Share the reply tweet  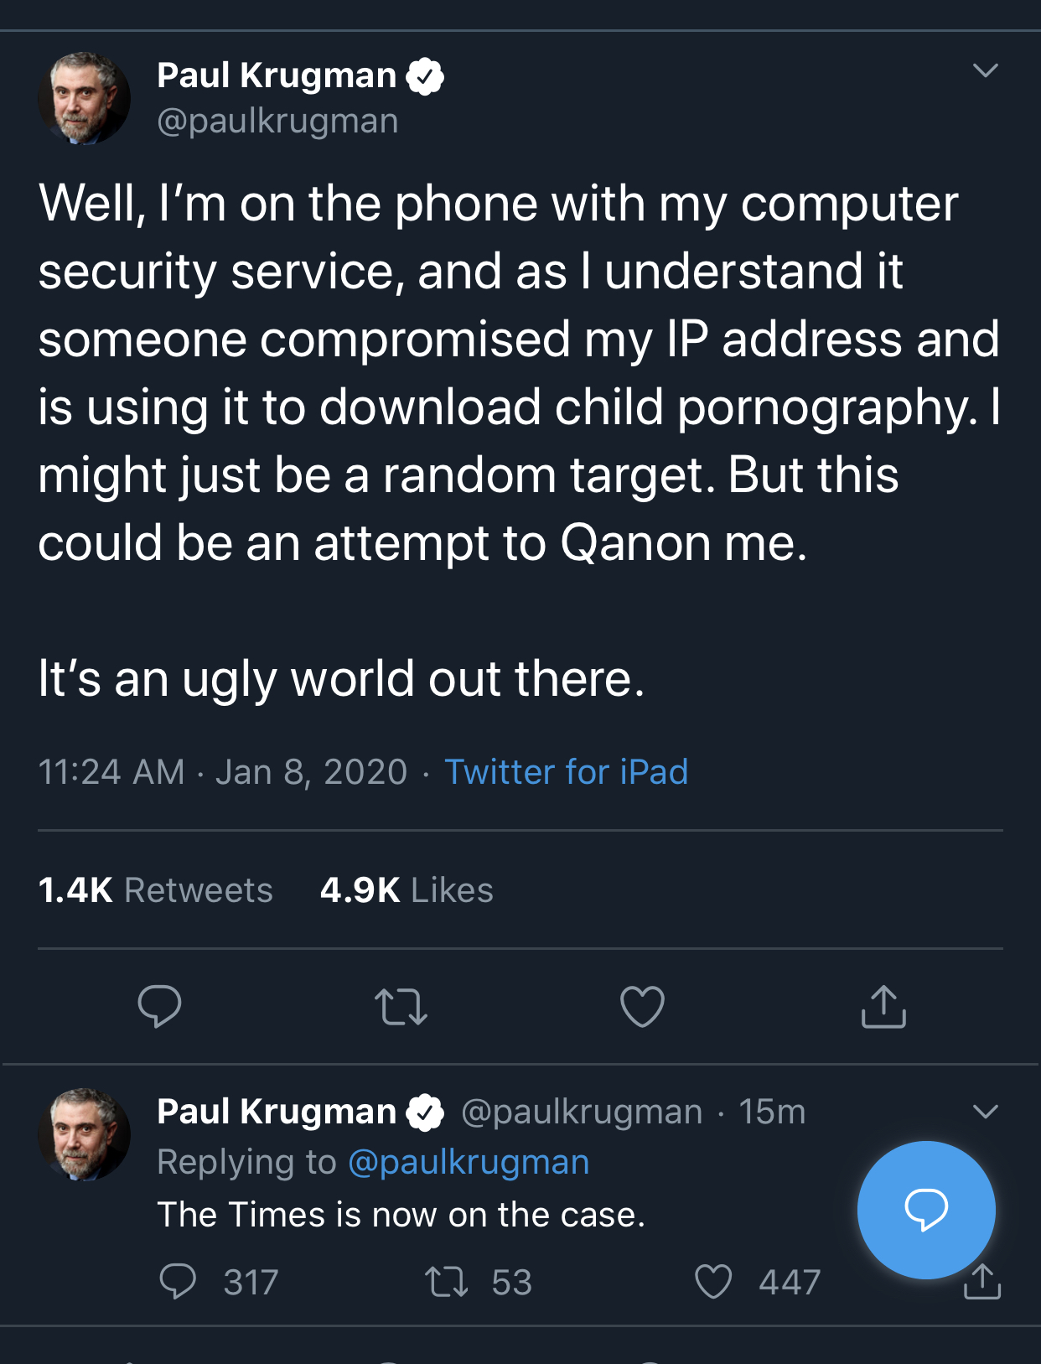982,1282
